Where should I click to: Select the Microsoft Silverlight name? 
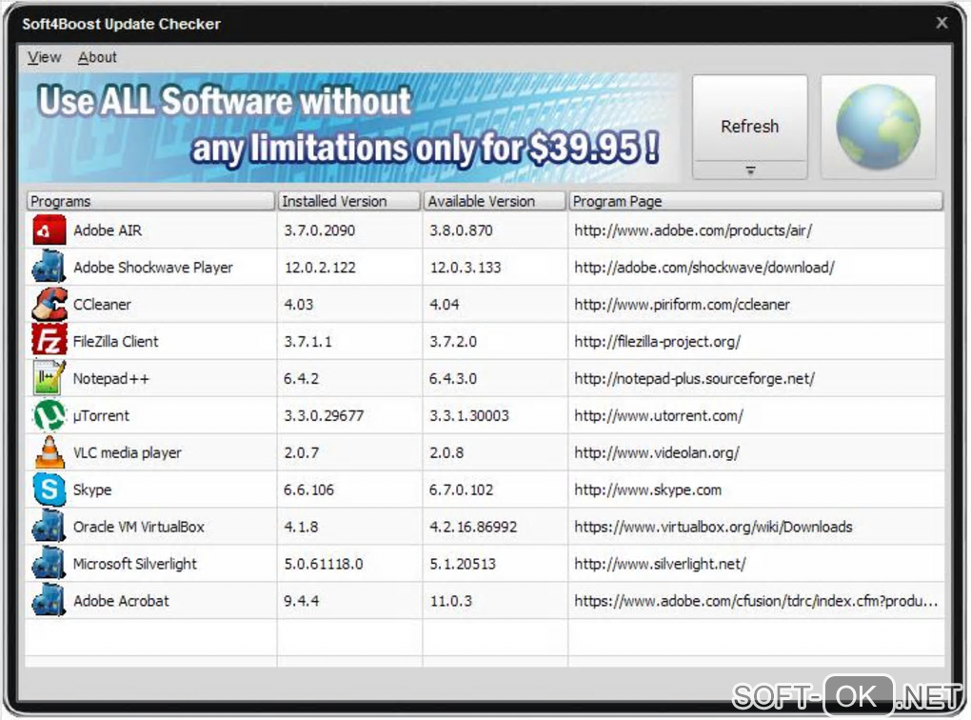tap(134, 564)
